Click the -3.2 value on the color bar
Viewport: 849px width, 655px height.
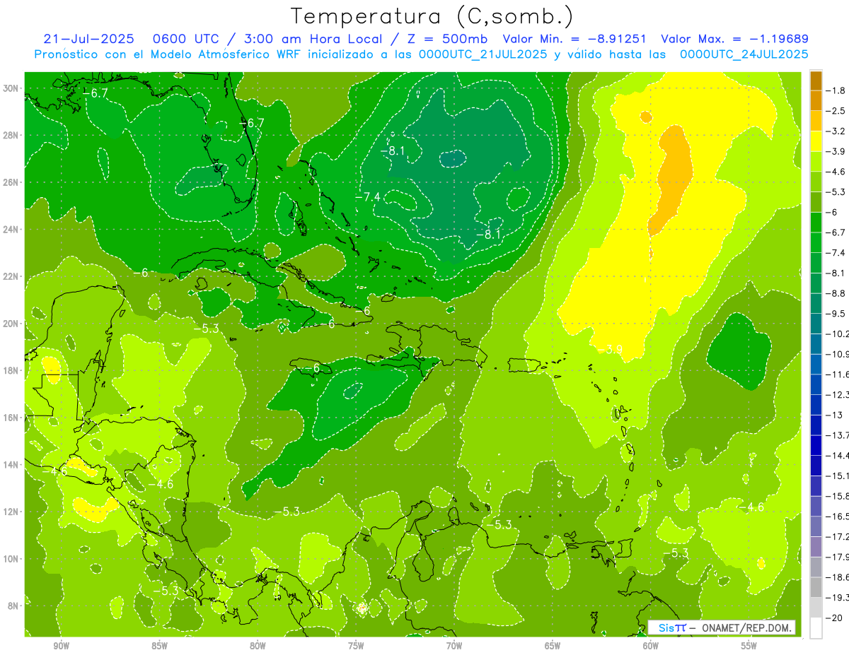(836, 131)
